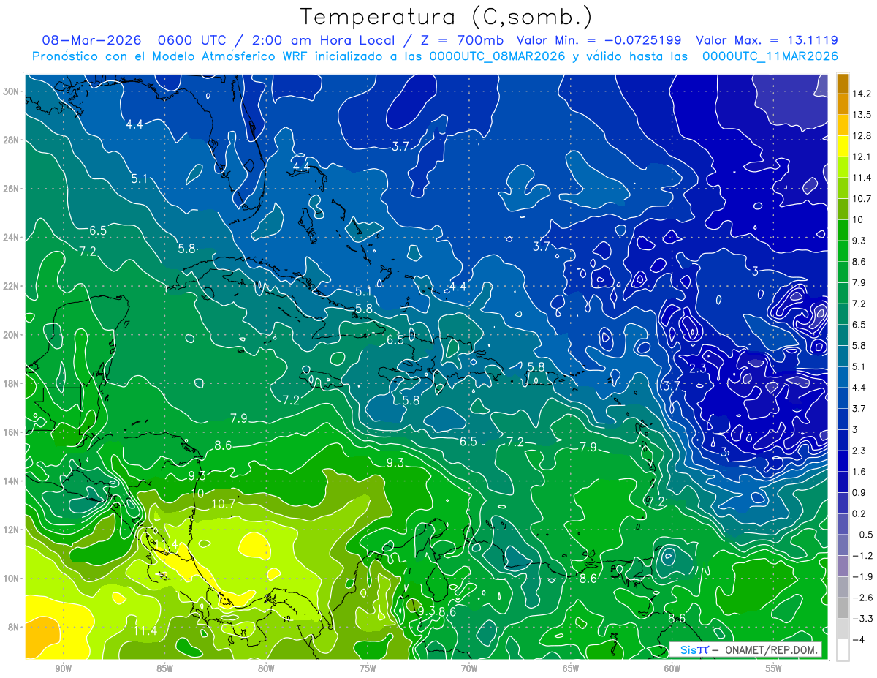Click the 90W longitude axis label
The height and width of the screenshot is (678, 877).
pyautogui.click(x=63, y=668)
